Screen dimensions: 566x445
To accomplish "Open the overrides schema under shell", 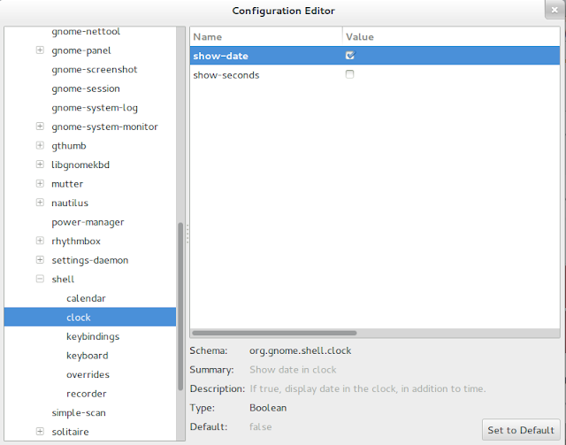I will 88,374.
